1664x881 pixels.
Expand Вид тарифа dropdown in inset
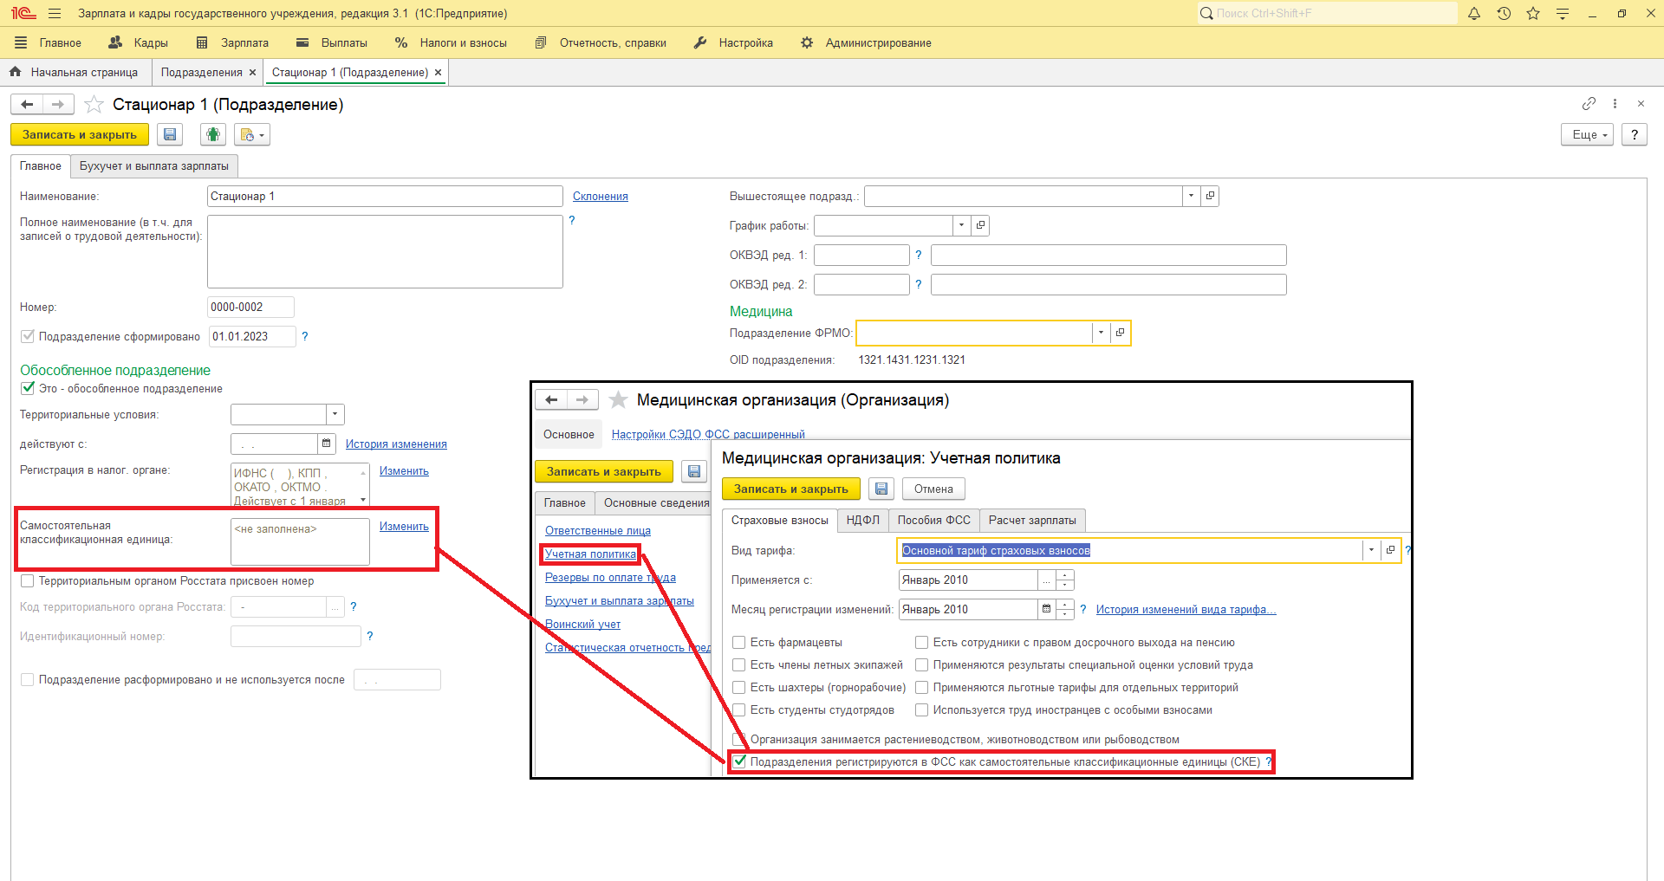tap(1371, 550)
